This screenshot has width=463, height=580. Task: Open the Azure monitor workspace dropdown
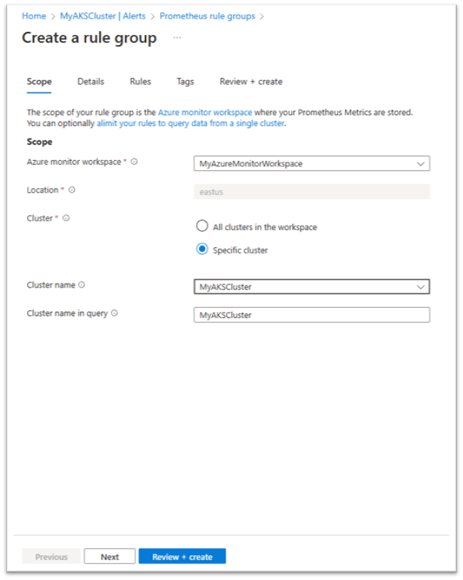312,163
